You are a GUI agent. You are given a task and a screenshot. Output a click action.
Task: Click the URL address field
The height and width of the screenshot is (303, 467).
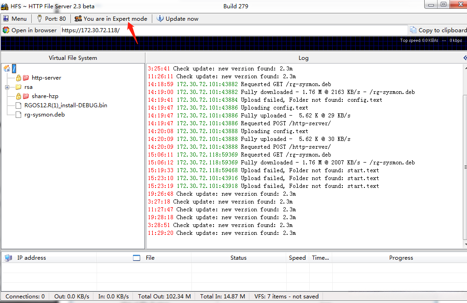[234, 30]
